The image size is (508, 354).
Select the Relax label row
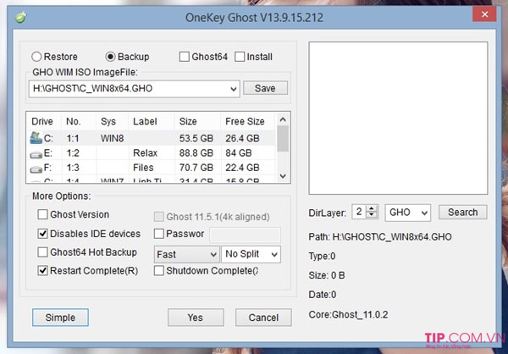click(x=145, y=153)
